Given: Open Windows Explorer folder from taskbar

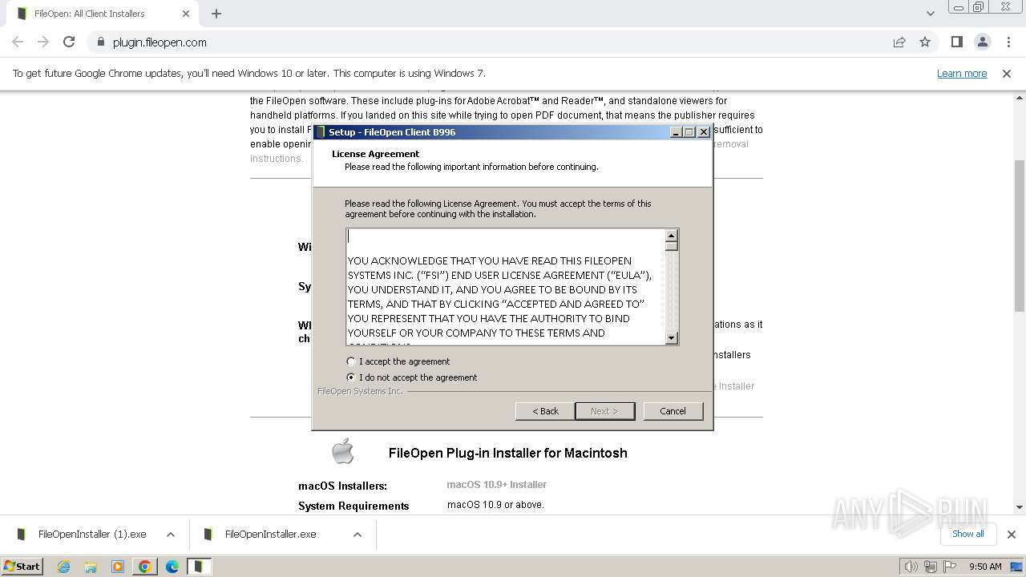Looking at the screenshot, I should tap(91, 567).
